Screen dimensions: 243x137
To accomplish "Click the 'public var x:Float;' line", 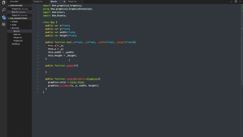I will click(x=58, y=25).
